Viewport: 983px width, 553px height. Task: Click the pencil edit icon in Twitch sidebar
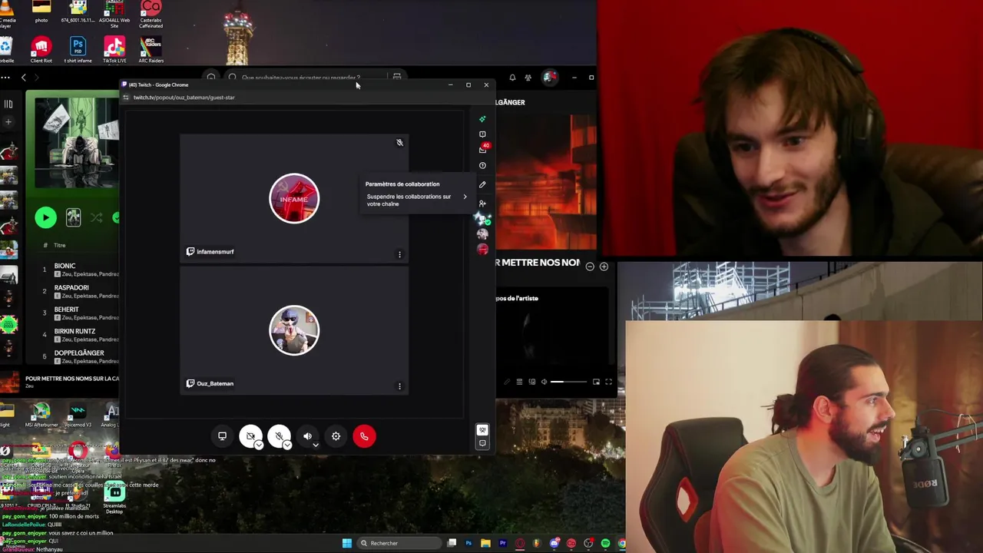pos(482,184)
